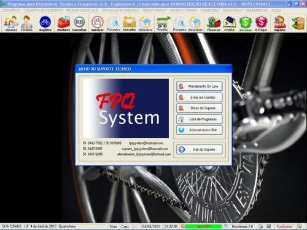Open the RELATÓRIOS menu
The width and height of the screenshot is (307, 230).
click(x=233, y=10)
